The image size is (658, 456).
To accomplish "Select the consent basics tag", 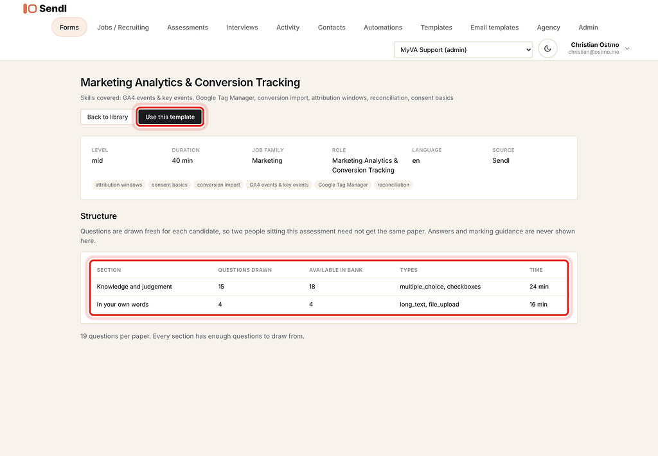I will click(x=170, y=185).
